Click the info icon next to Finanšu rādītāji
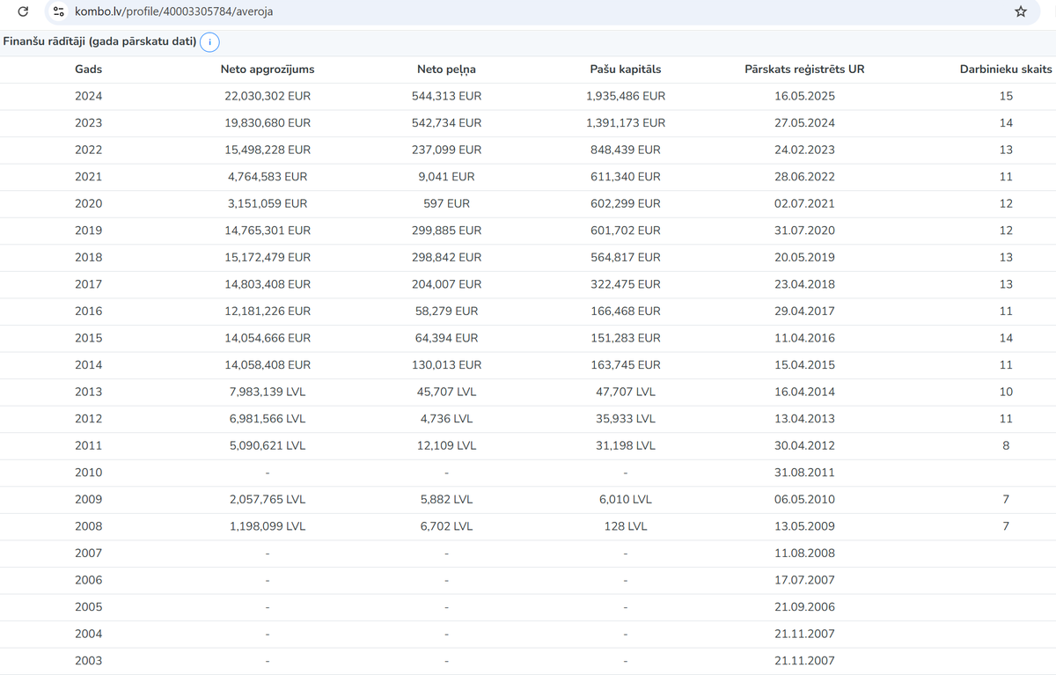This screenshot has height=675, width=1056. (209, 42)
